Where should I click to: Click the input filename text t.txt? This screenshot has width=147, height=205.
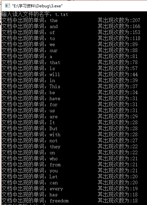pos(62,14)
